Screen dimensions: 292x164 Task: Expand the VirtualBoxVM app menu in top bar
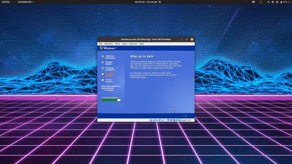pyautogui.click(x=26, y=2)
